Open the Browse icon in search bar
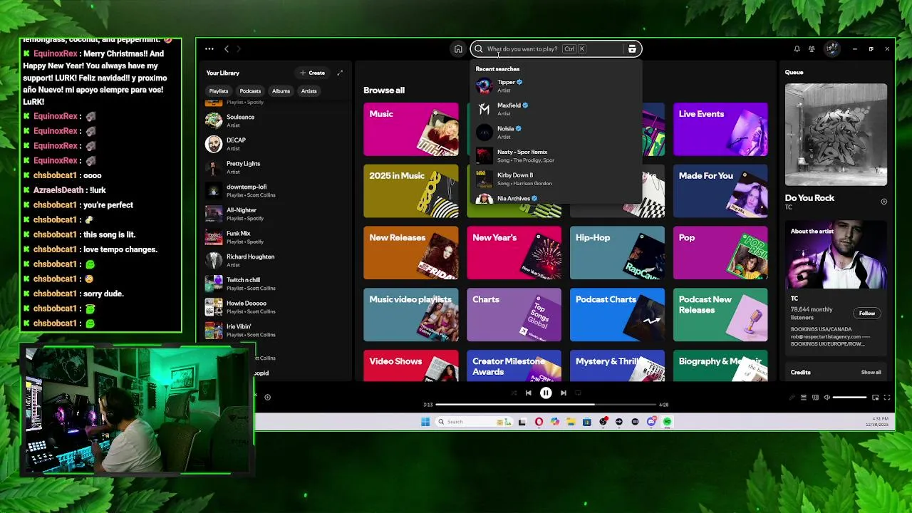912x513 pixels. [x=632, y=49]
